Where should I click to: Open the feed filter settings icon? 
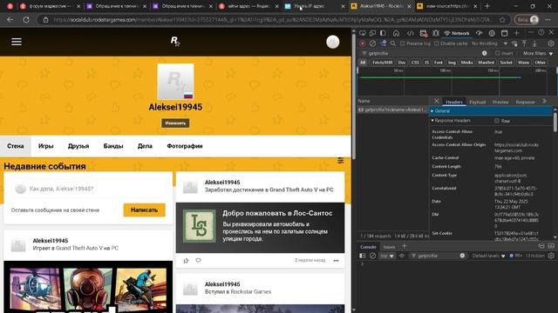341,161
